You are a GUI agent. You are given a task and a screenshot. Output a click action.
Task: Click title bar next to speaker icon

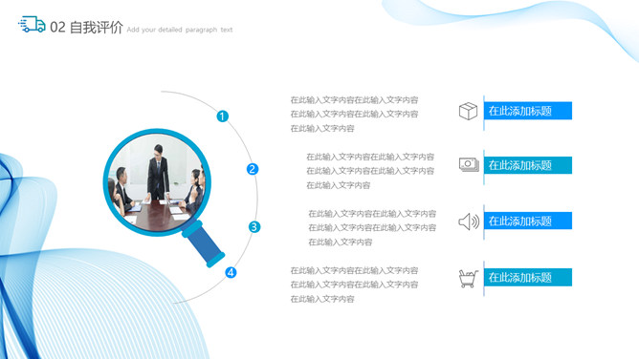tap(528, 221)
